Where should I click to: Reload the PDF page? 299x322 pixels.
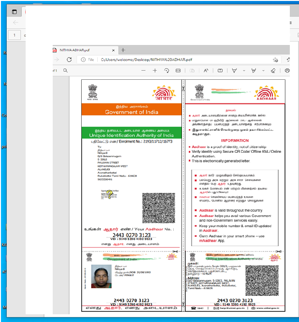click(69, 59)
